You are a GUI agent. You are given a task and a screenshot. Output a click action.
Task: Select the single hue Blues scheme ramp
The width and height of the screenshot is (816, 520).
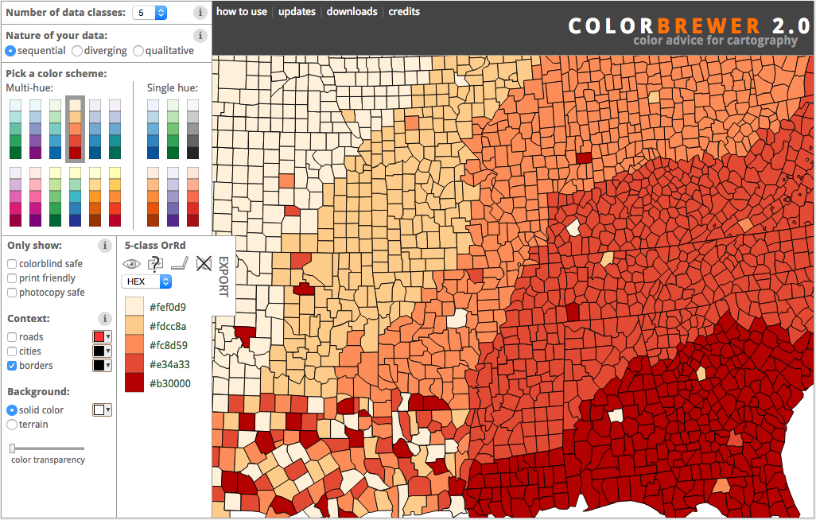click(x=153, y=129)
